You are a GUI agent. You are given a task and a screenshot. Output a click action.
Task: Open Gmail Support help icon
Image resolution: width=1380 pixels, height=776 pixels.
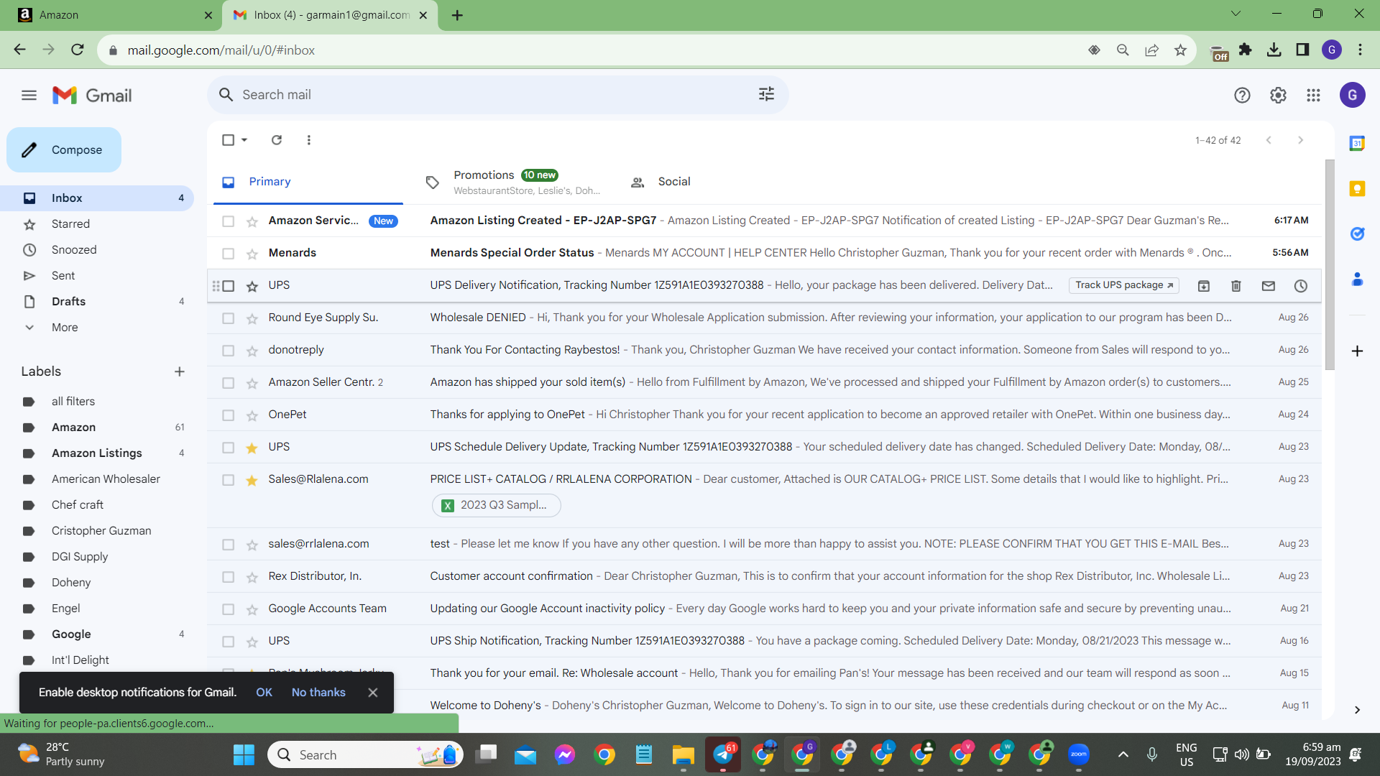click(1242, 95)
